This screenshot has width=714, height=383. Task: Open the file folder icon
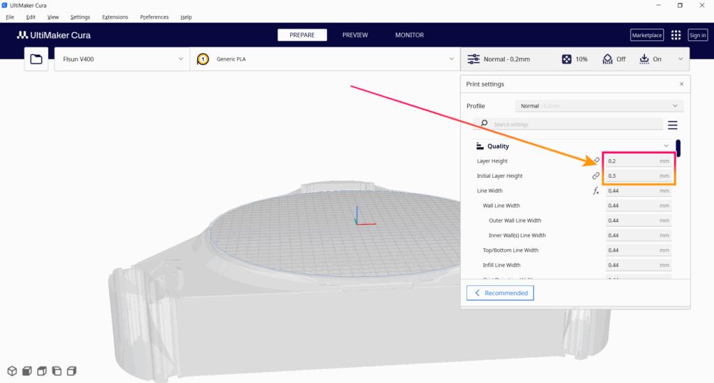(x=36, y=59)
